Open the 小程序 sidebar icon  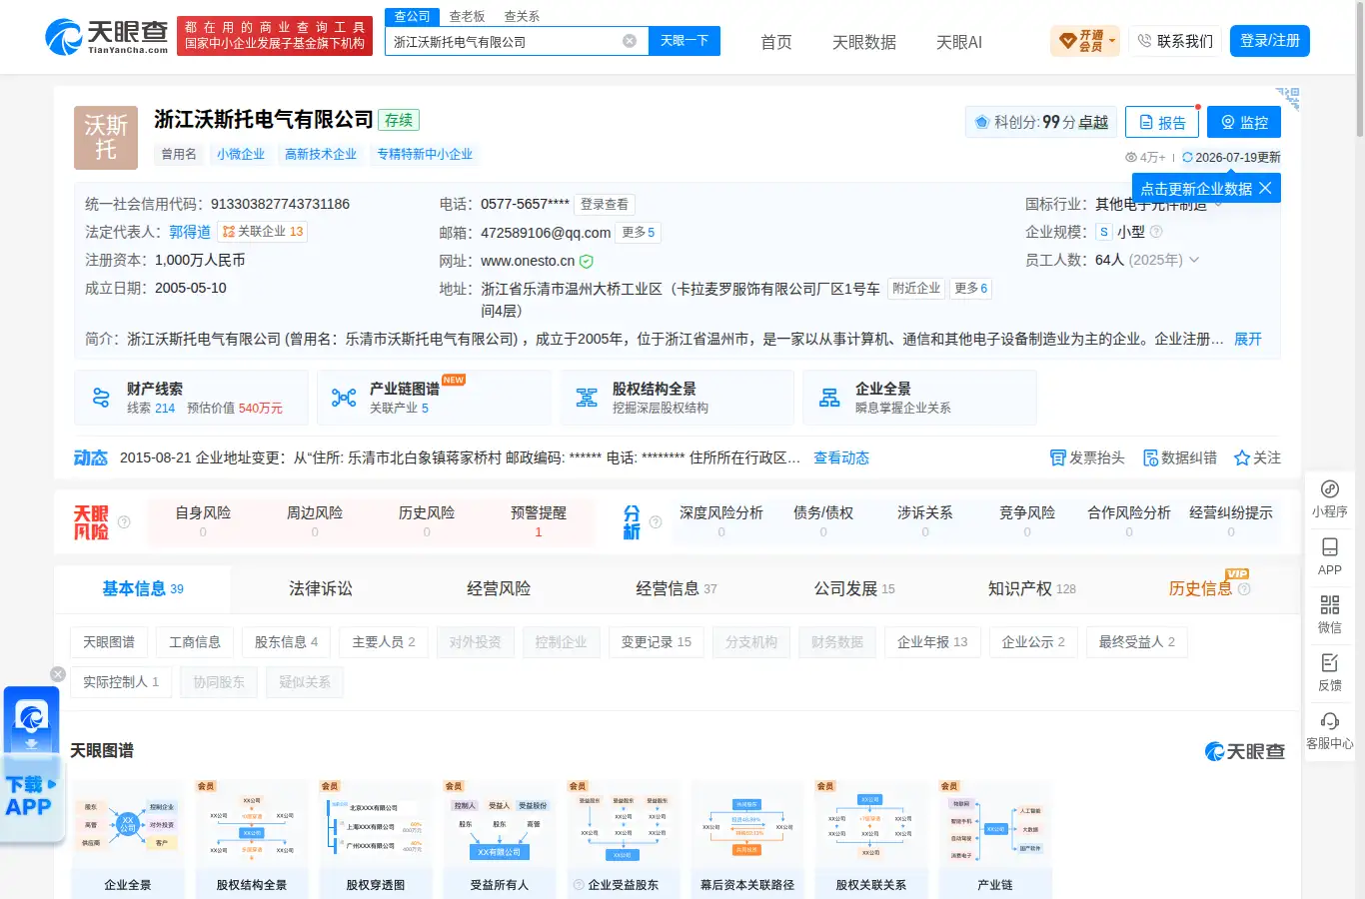[x=1330, y=498]
